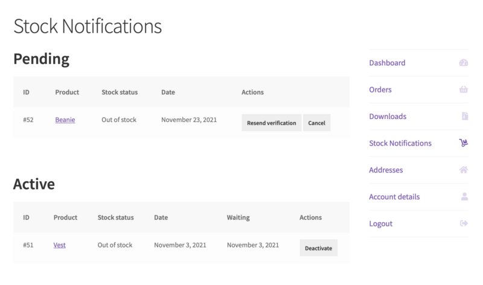Click the Dashboard gauge icon

pyautogui.click(x=464, y=63)
